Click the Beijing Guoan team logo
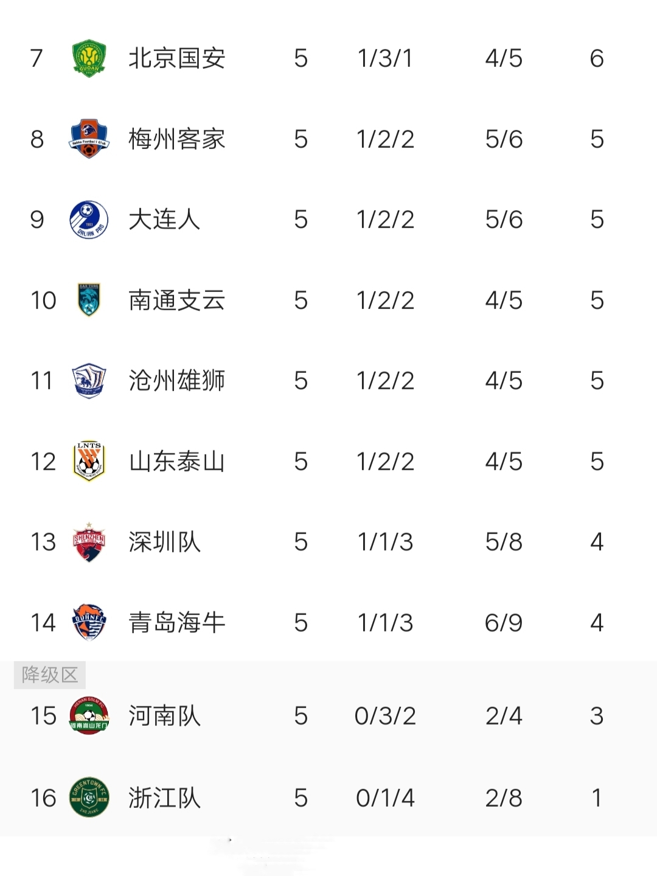 tap(89, 59)
